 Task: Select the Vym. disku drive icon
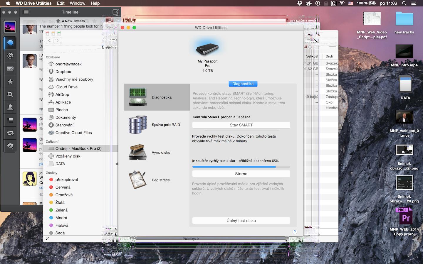pyautogui.click(x=138, y=152)
